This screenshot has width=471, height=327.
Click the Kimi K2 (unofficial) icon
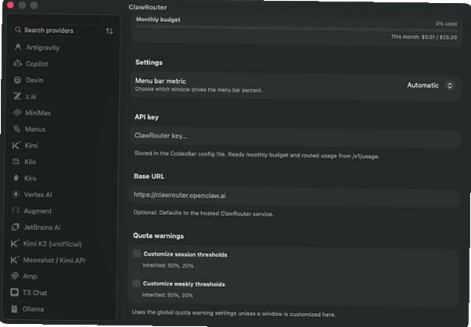click(15, 243)
